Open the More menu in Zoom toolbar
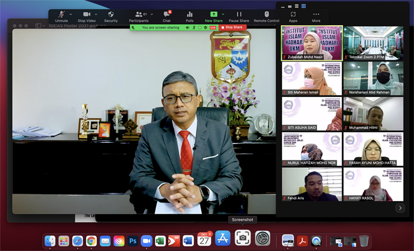Image resolution: width=414 pixels, height=251 pixels. pos(316,14)
